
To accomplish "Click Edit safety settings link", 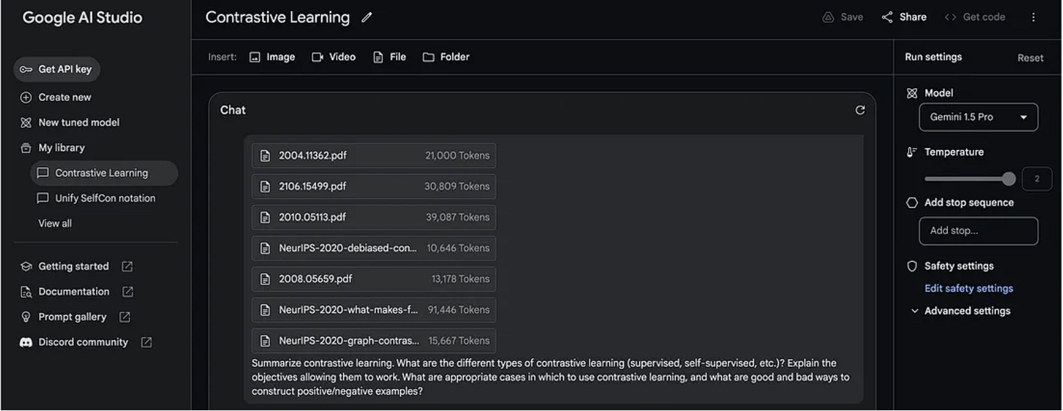I will tap(968, 289).
